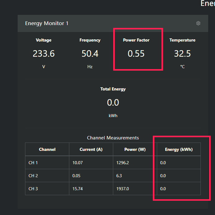Screen dimensions: 215x215
Task: Click the power factor value 0.55
Action: [136, 53]
